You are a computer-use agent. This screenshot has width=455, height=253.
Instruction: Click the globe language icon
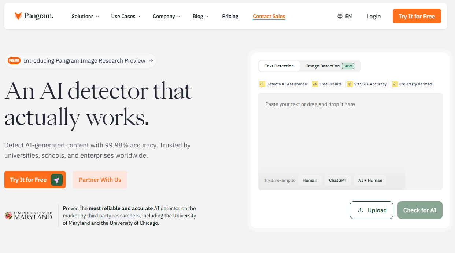tap(340, 16)
